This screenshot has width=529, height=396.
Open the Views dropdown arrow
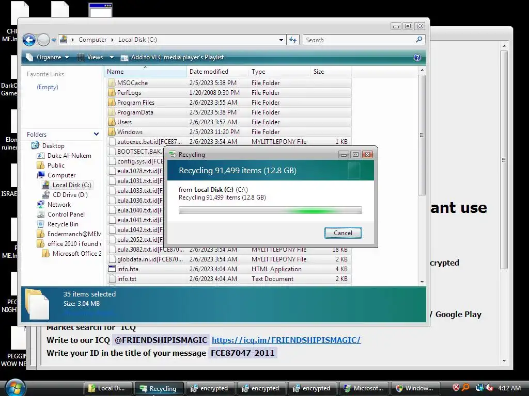click(112, 57)
